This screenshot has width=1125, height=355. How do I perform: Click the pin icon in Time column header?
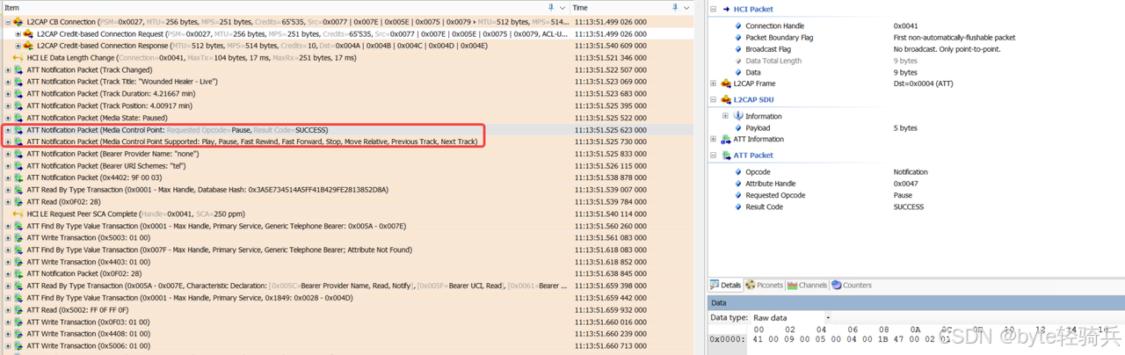(675, 7)
